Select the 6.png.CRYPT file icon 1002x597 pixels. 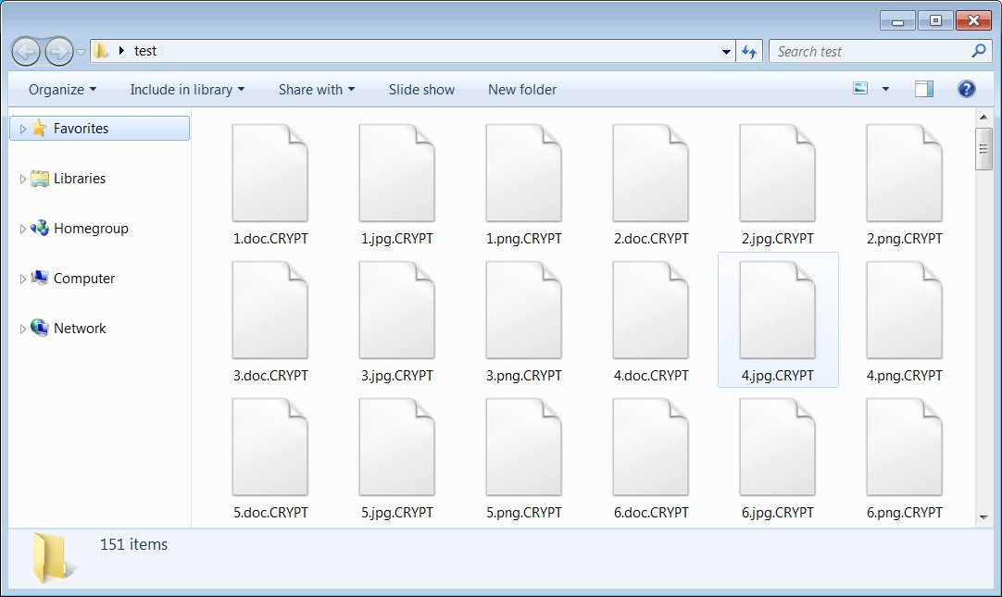pyautogui.click(x=904, y=448)
